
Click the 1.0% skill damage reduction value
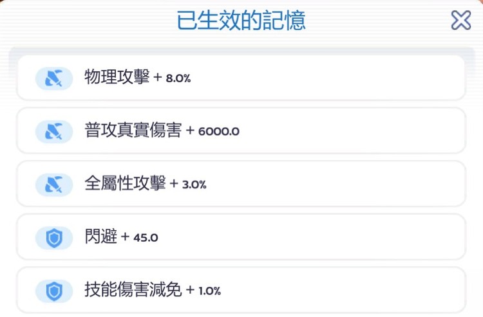[x=210, y=291]
